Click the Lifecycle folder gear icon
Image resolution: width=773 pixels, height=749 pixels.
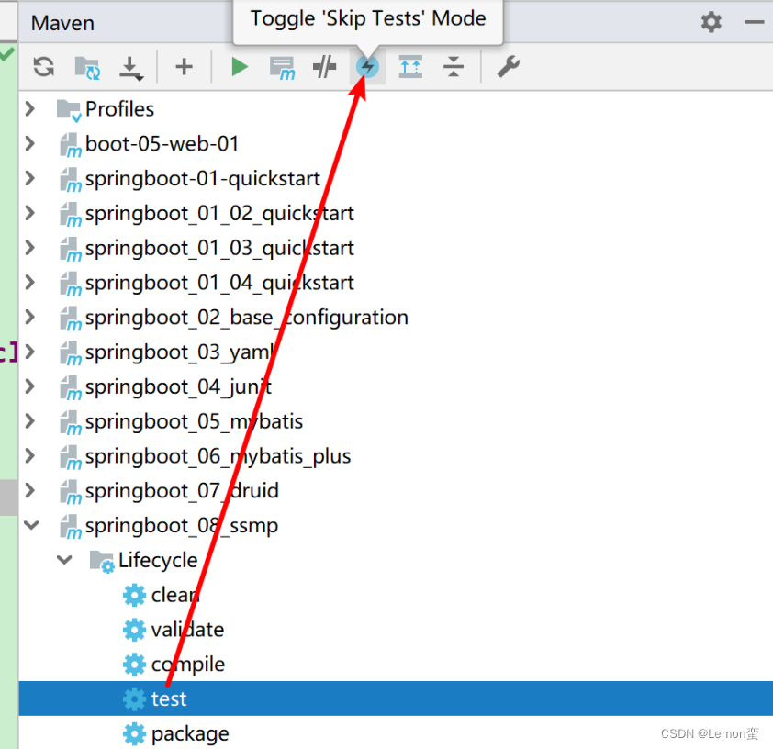(102, 561)
